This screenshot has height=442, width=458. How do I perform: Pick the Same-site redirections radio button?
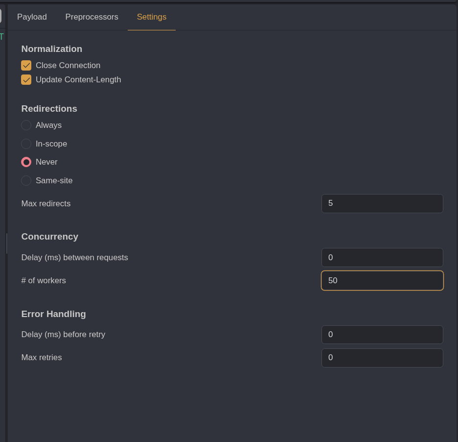pos(26,181)
